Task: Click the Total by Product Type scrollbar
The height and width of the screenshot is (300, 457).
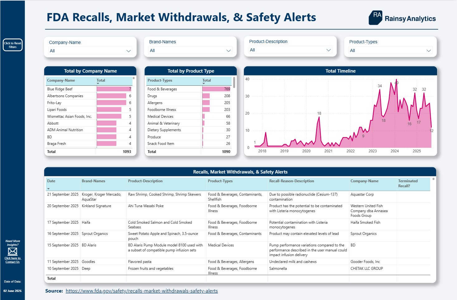Action: [x=234, y=83]
